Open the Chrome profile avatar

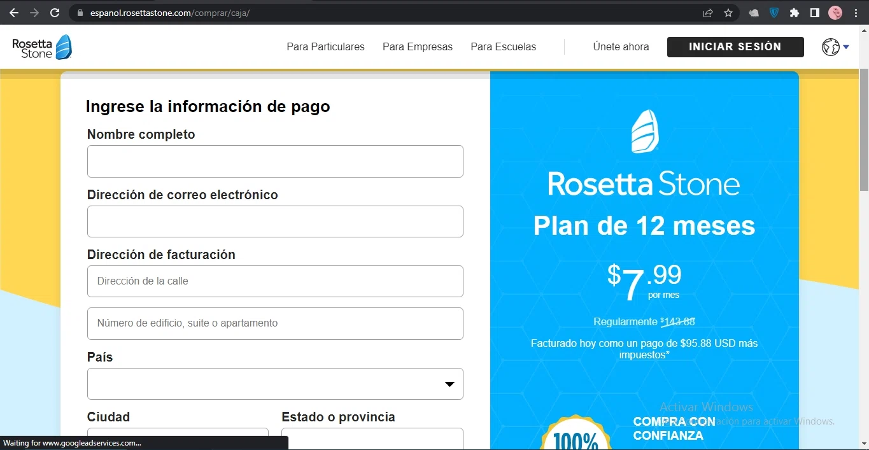coord(835,13)
